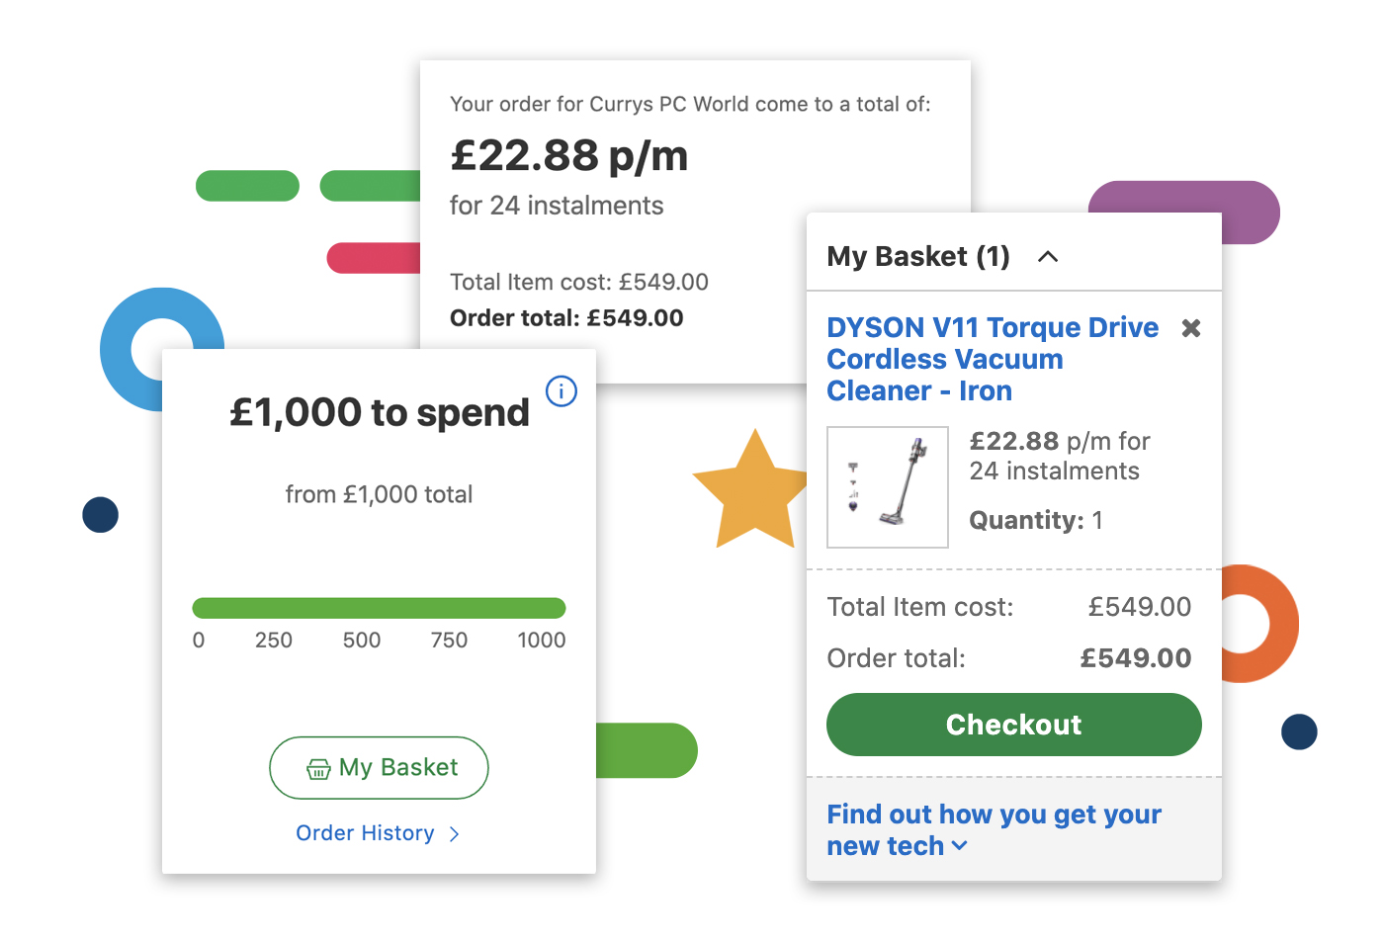The width and height of the screenshot is (1384, 945).
Task: Remove the DYSON V11 using the X icon
Action: coord(1190,327)
